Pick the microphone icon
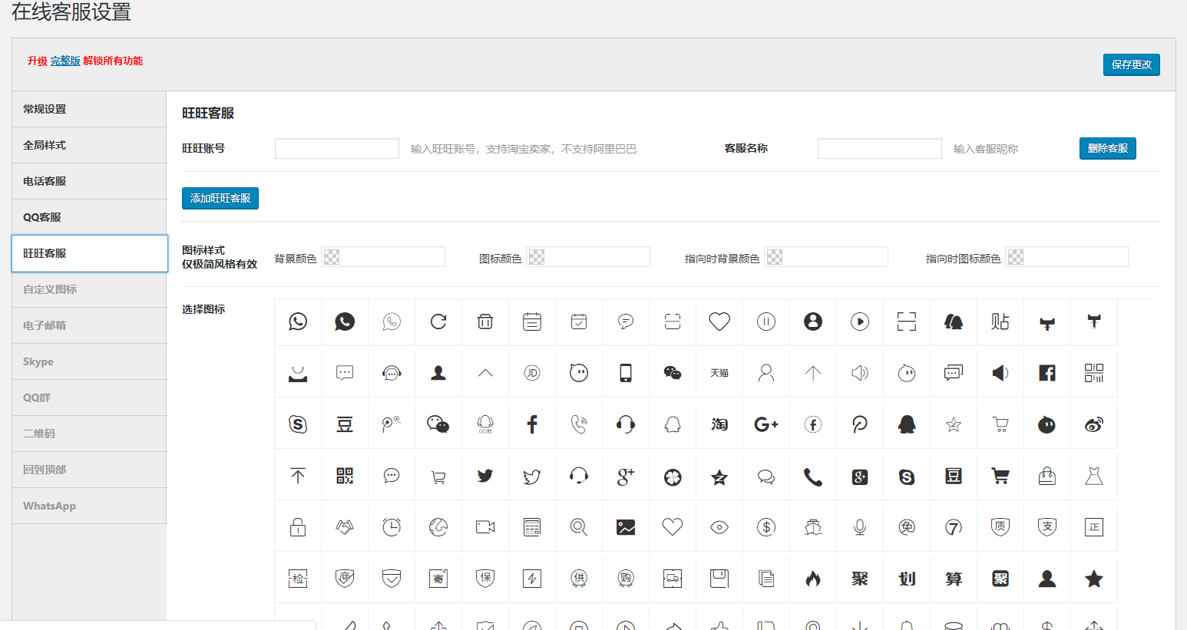This screenshot has width=1187, height=630. click(x=860, y=527)
